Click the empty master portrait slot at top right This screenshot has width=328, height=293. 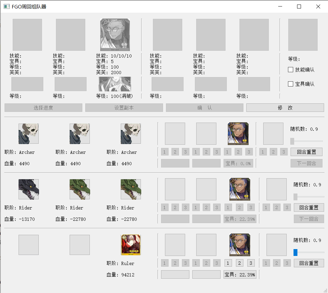pyautogui.click(x=303, y=35)
